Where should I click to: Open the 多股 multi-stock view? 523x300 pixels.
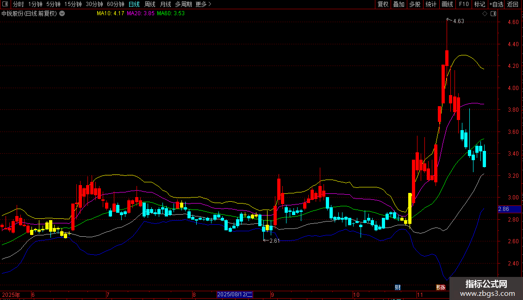tap(415, 4)
